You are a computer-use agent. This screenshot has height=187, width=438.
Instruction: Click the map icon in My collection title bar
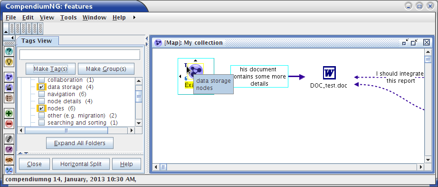tap(158, 43)
